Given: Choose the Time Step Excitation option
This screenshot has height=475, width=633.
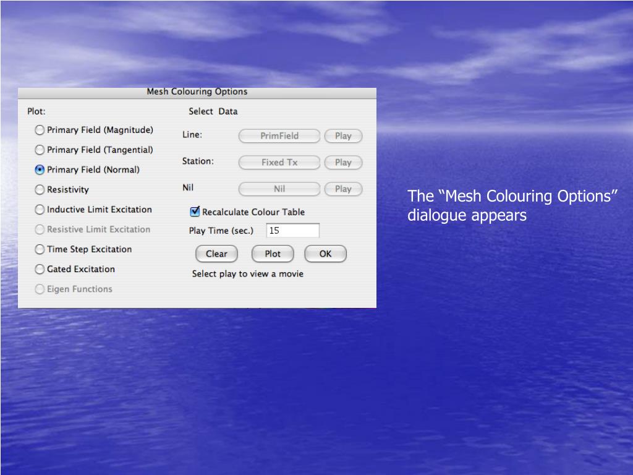Looking at the screenshot, I should [x=40, y=249].
